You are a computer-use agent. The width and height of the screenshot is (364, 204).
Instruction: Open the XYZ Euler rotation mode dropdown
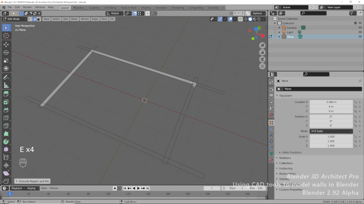[x=331, y=131]
